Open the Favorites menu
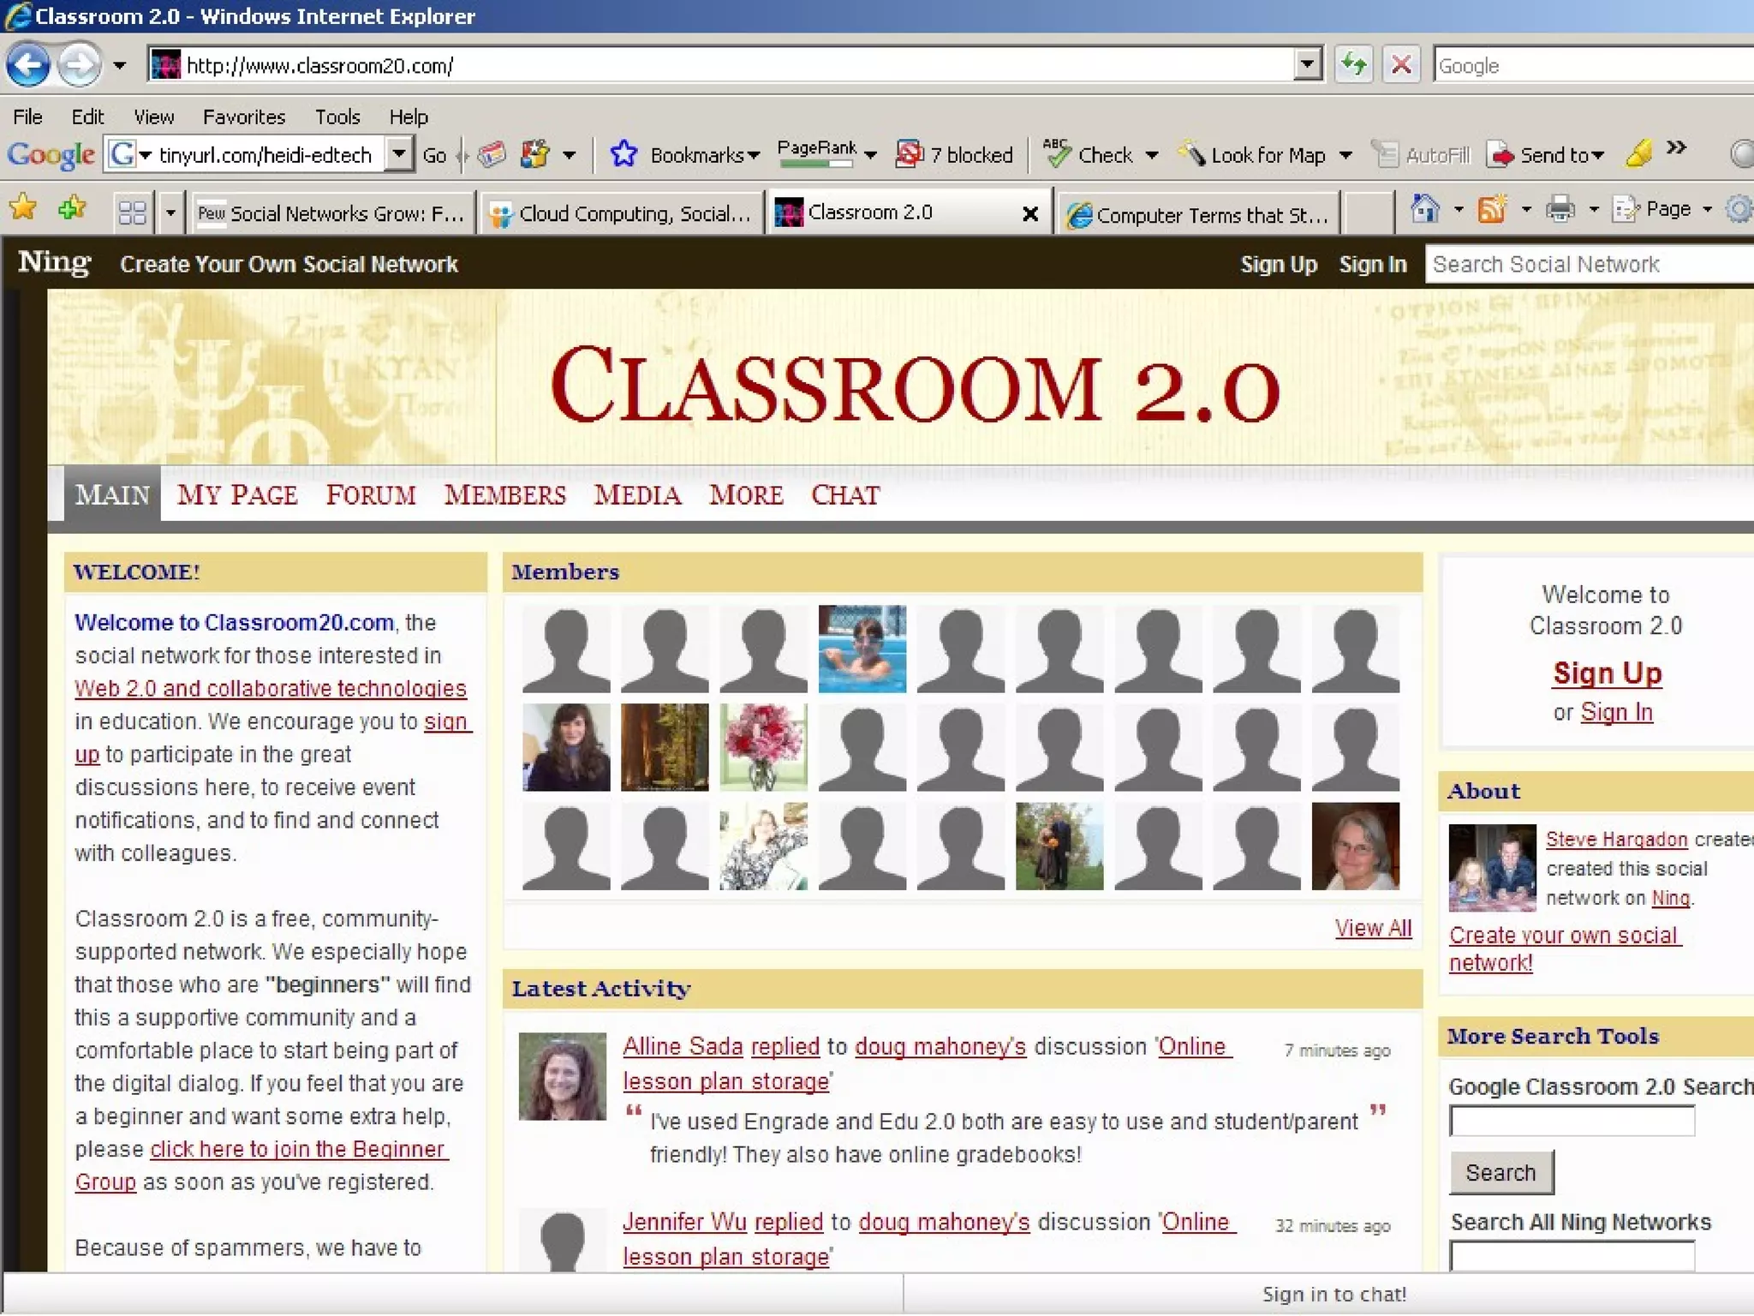The image size is (1754, 1316). pyautogui.click(x=243, y=117)
